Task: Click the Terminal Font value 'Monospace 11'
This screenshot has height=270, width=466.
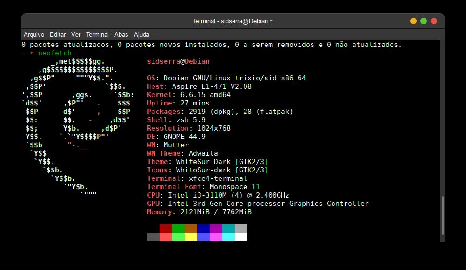Action: (x=234, y=186)
